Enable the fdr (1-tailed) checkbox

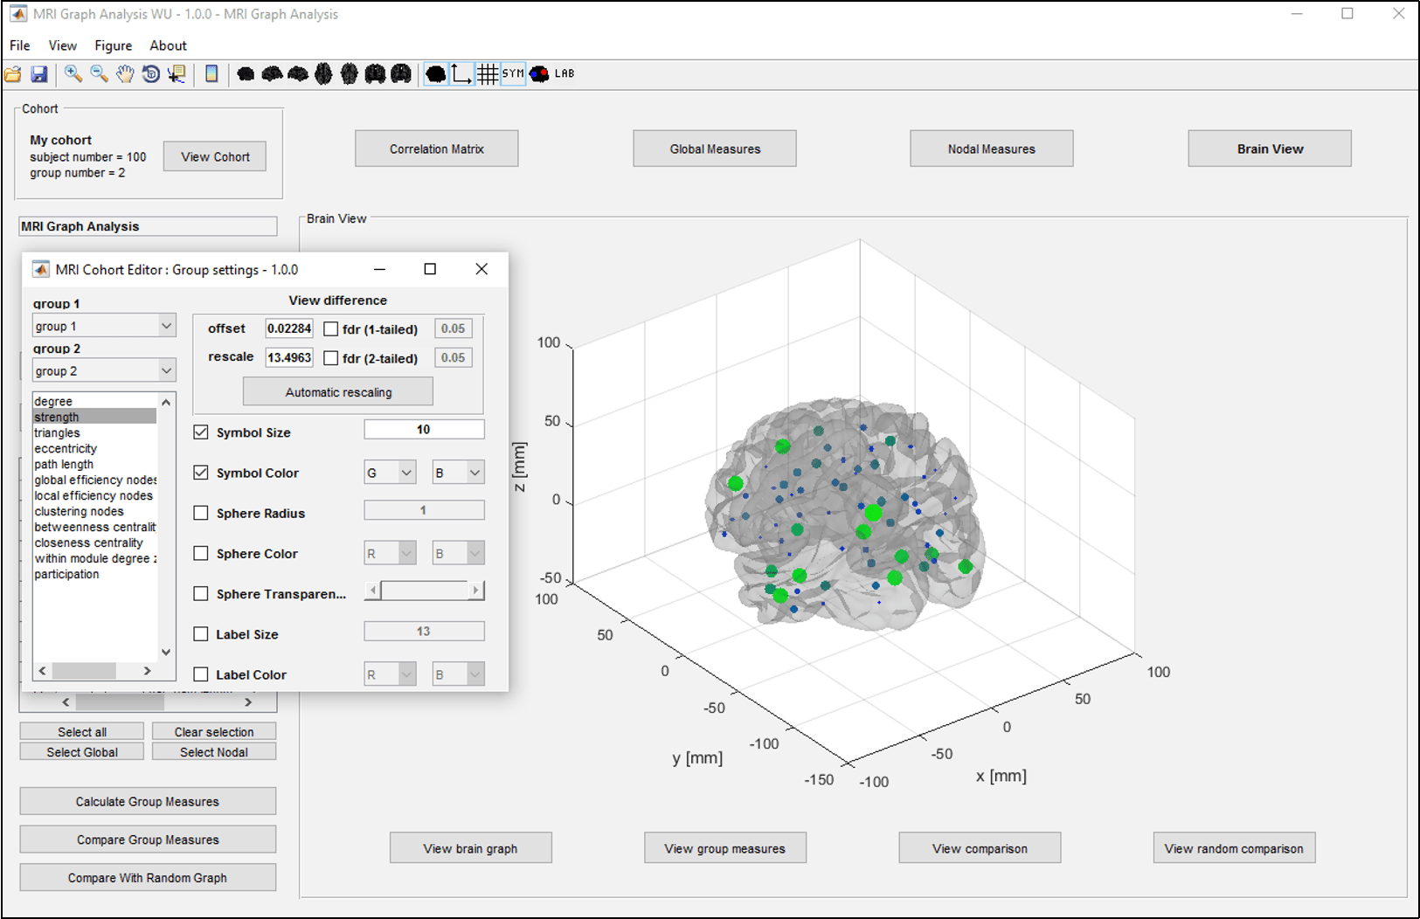click(331, 328)
